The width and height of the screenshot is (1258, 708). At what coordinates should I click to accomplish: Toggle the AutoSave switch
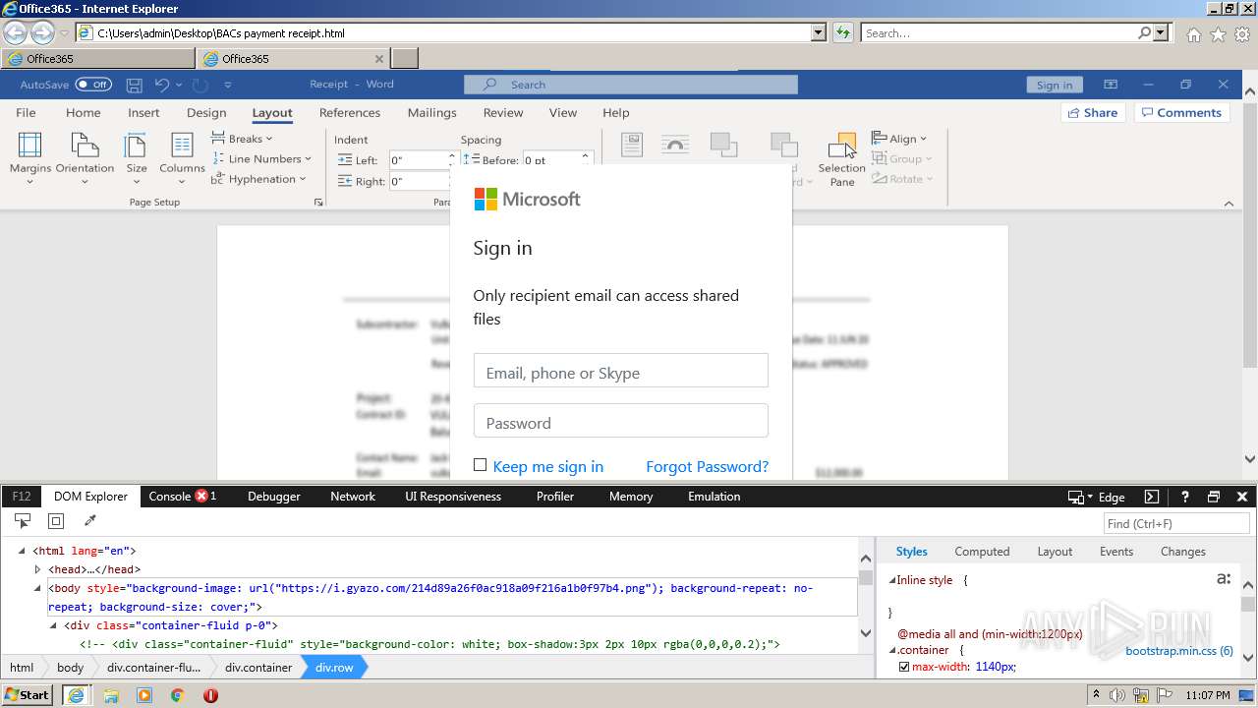coord(93,85)
